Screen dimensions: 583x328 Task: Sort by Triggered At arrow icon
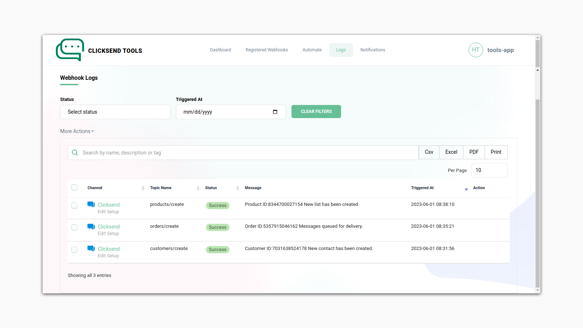pos(466,189)
